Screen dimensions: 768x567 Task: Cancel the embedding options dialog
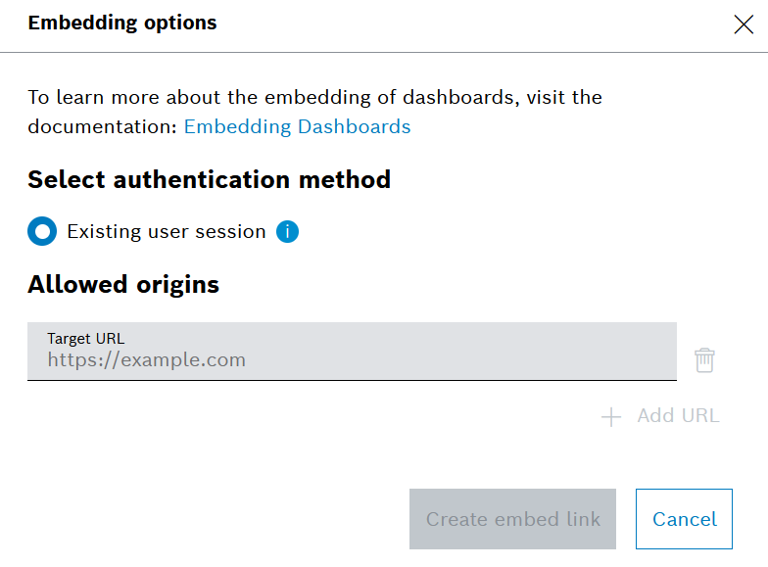(684, 519)
